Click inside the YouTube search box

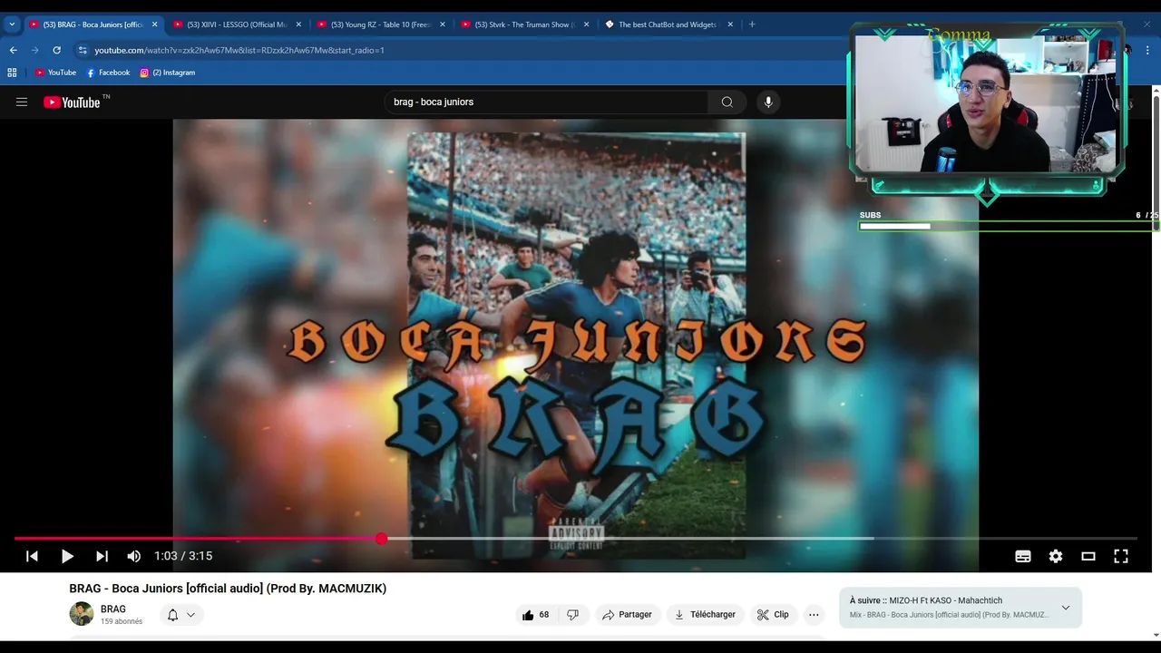tap(546, 102)
